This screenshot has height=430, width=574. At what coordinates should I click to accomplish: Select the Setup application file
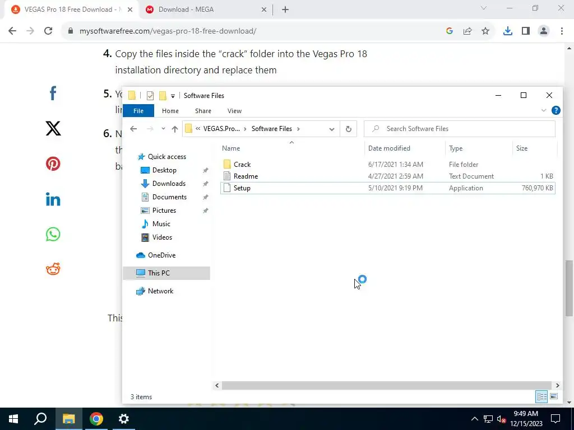[x=388, y=188]
